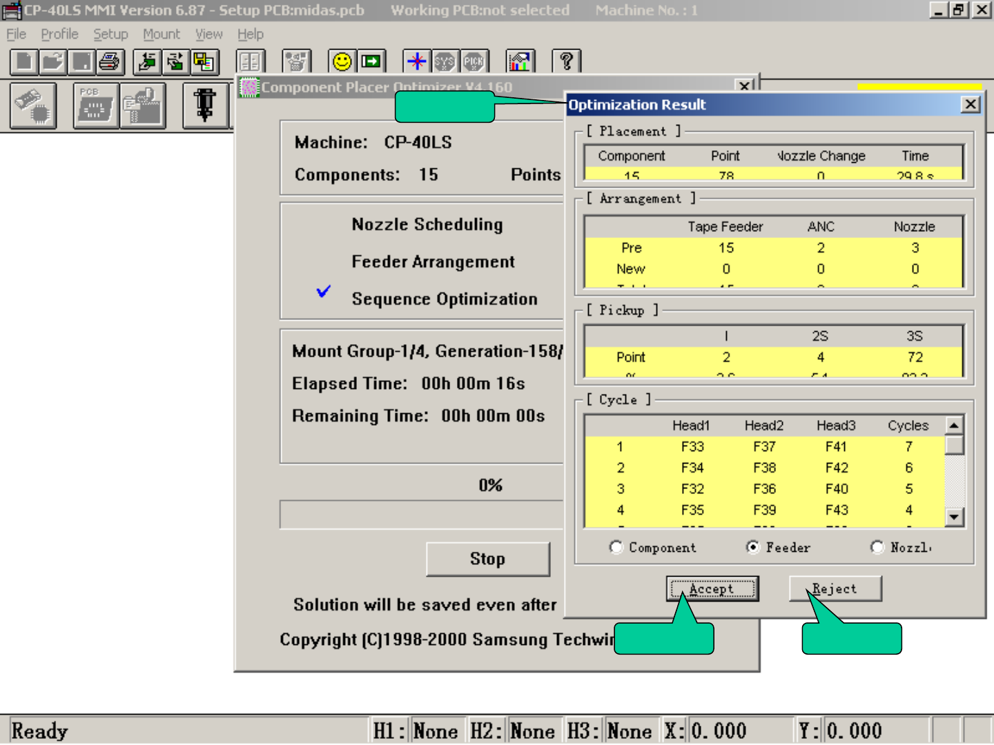Click the PICK stop-sign toolbar icon
The height and width of the screenshot is (745, 994).
[474, 62]
